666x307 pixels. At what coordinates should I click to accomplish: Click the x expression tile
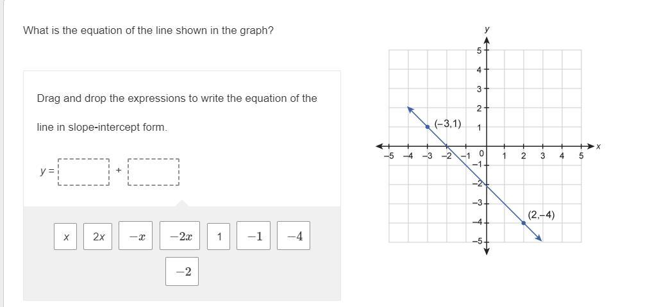[x=65, y=236]
